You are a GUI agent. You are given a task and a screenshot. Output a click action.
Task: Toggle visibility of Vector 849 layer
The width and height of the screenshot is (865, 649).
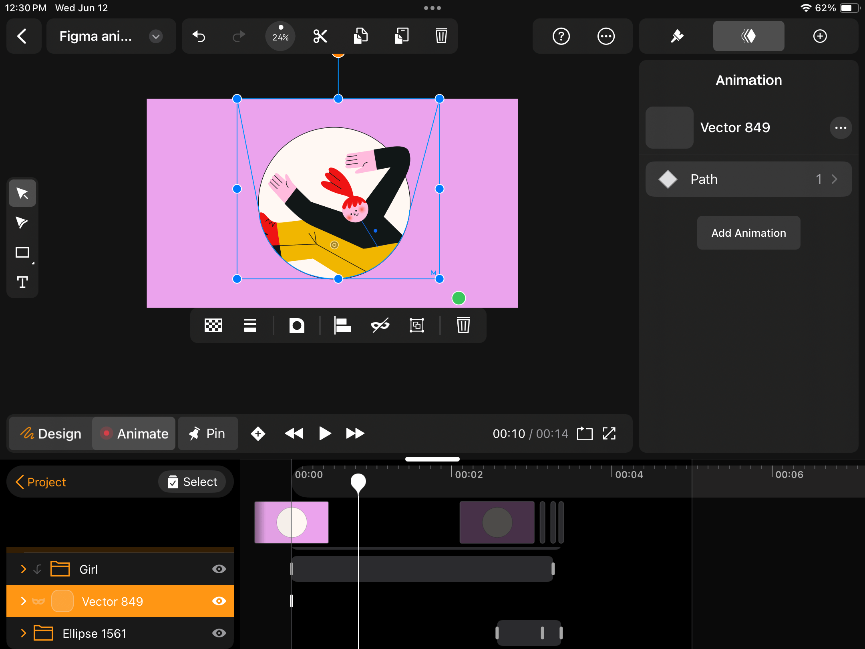click(219, 601)
